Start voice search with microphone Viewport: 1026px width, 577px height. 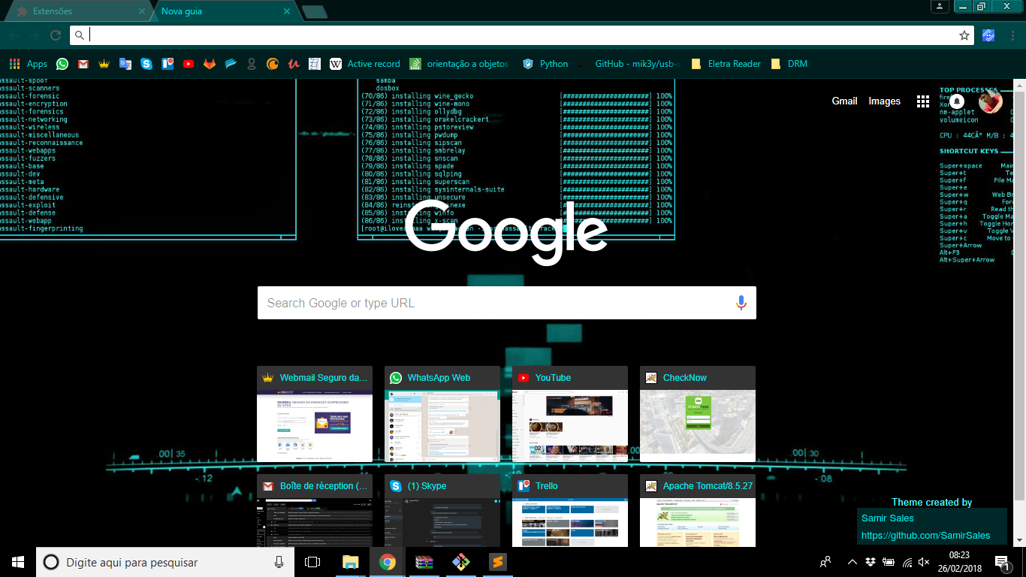[741, 303]
